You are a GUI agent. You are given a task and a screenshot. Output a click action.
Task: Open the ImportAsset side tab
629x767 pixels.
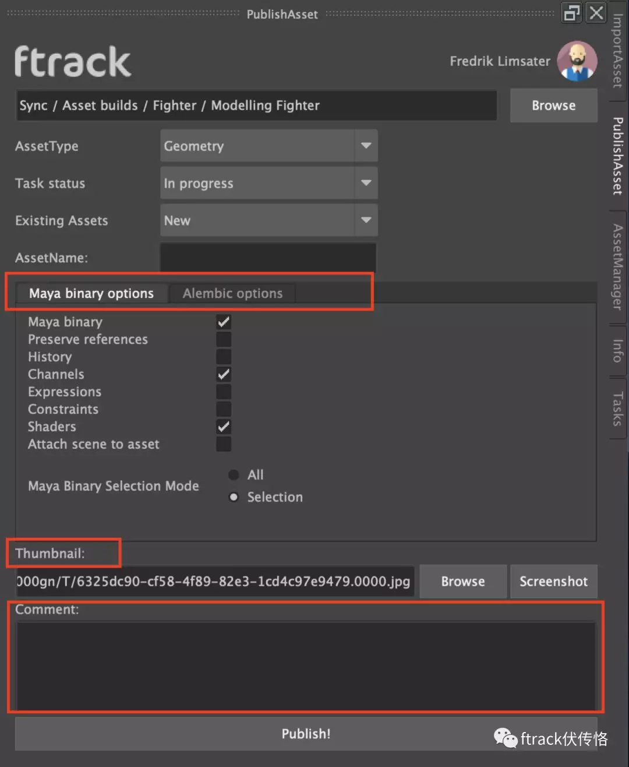point(617,51)
